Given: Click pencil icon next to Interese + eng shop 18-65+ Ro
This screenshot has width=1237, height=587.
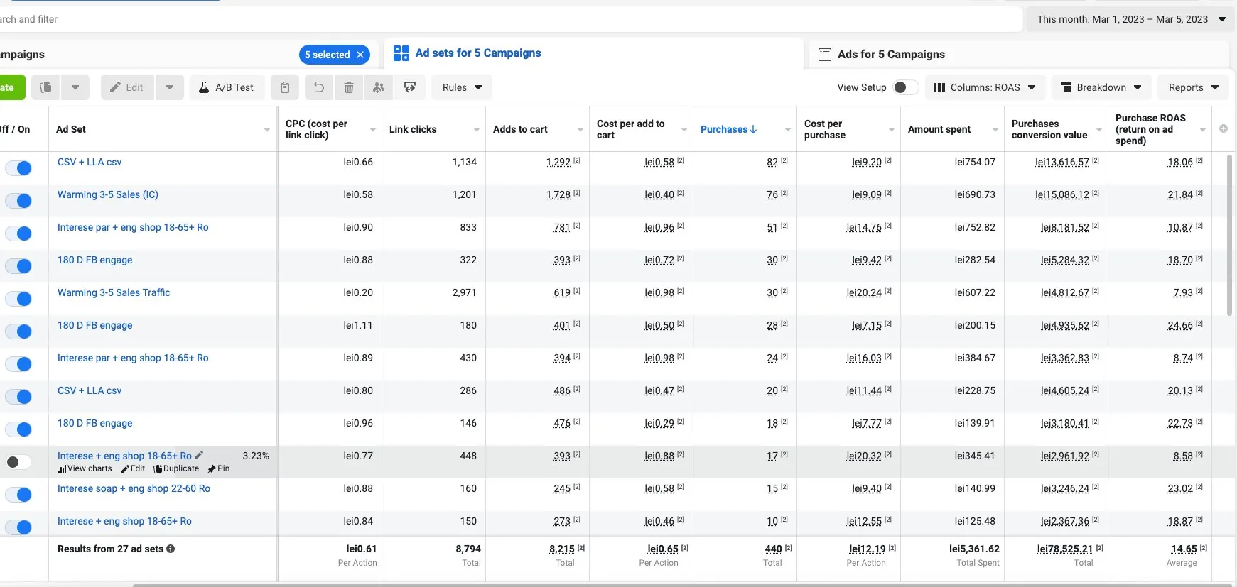Looking at the screenshot, I should coord(199,455).
